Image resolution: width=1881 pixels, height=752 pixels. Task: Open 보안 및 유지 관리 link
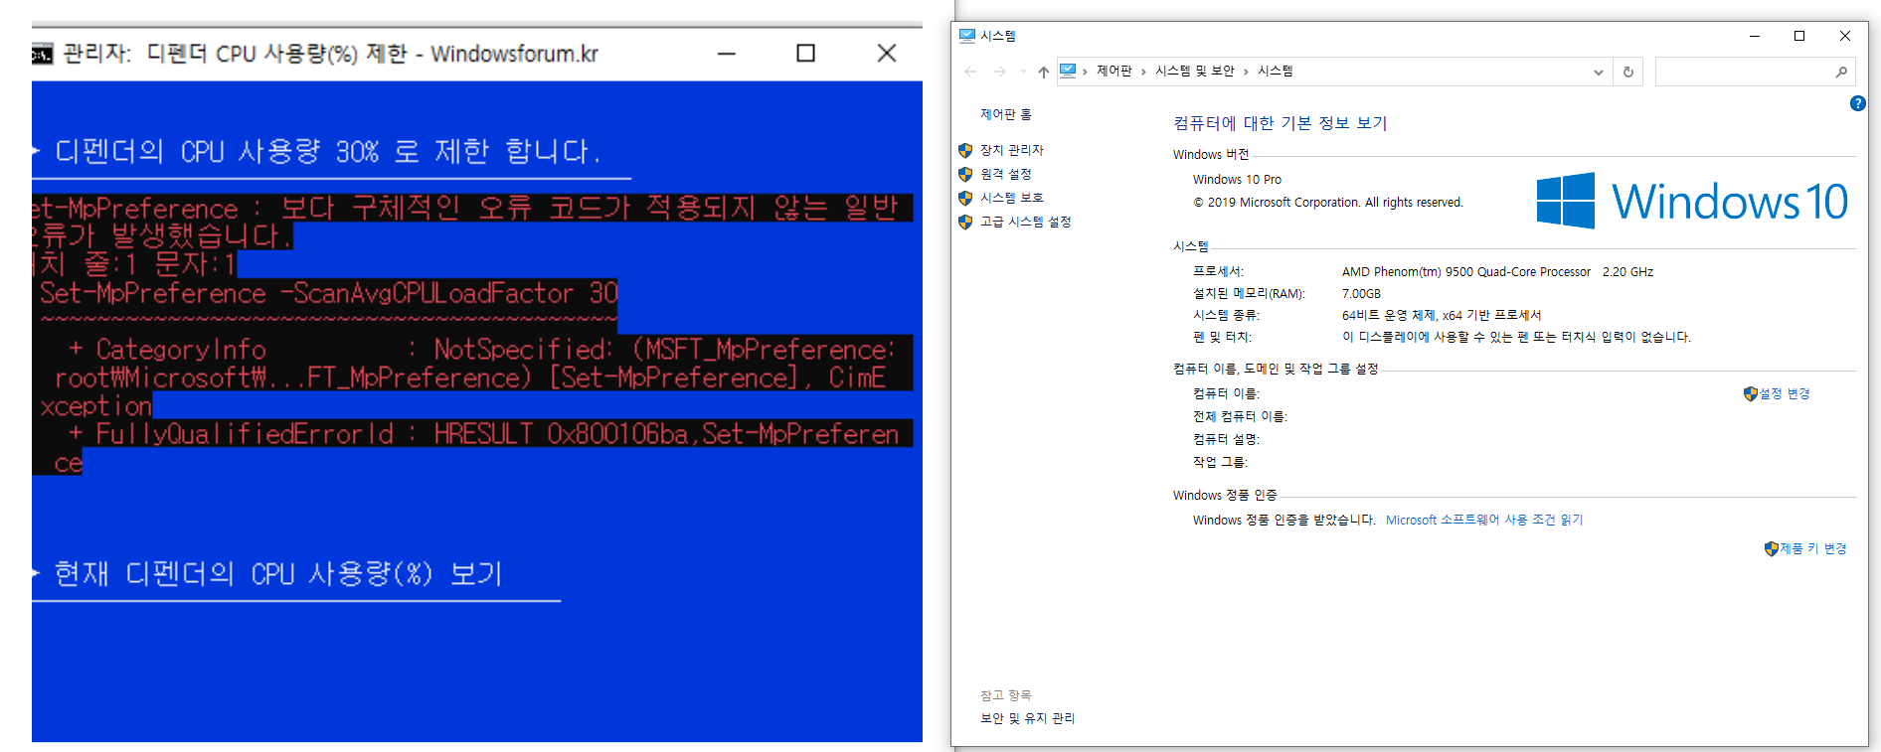click(x=1028, y=718)
